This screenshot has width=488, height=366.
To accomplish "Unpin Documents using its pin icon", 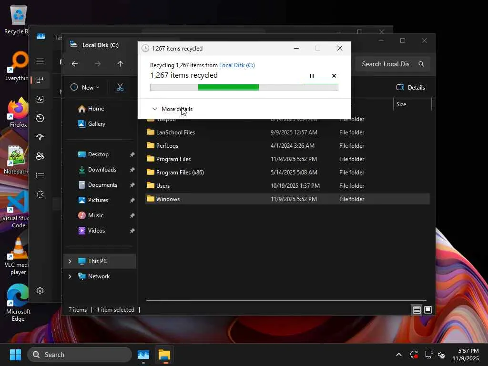I will tap(132, 185).
